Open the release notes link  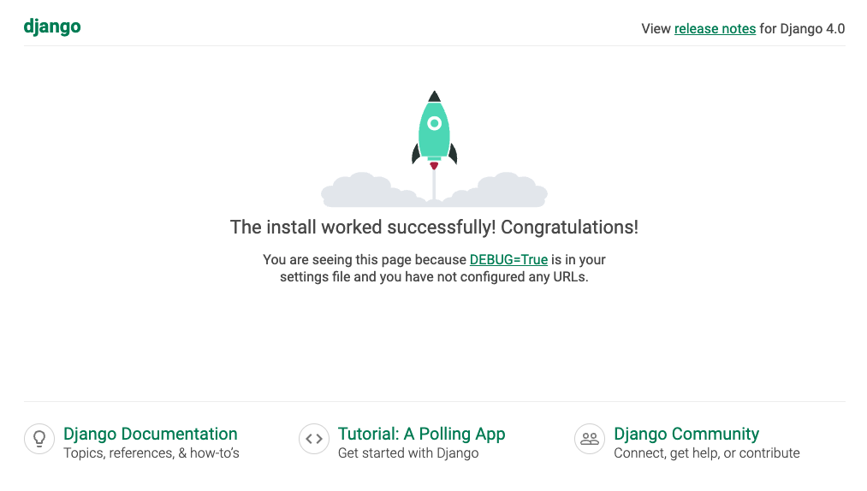715,28
